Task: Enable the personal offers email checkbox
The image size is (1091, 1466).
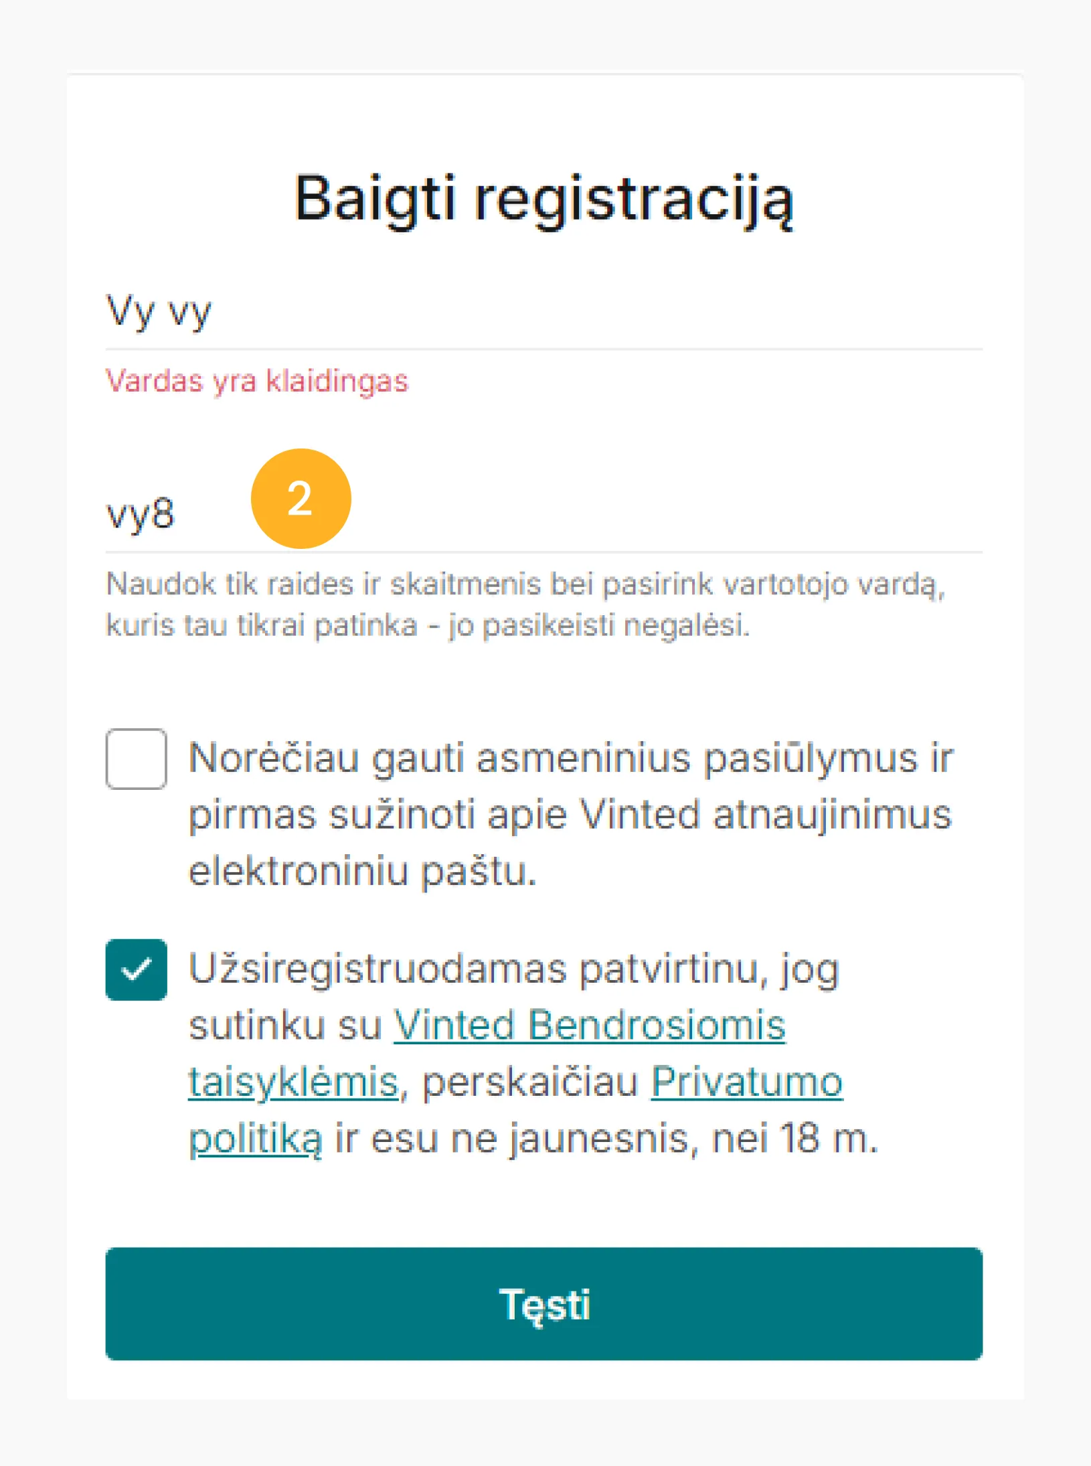Action: coord(136,759)
